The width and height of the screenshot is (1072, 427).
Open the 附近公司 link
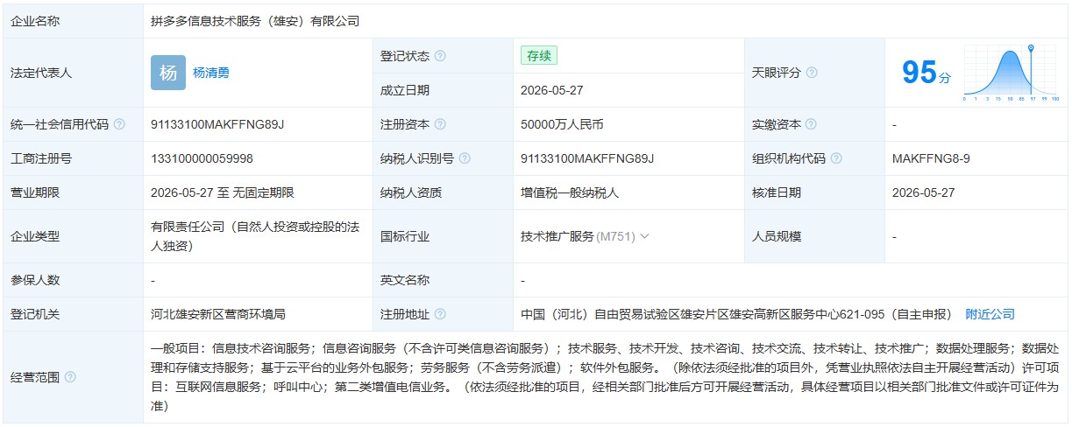point(990,314)
